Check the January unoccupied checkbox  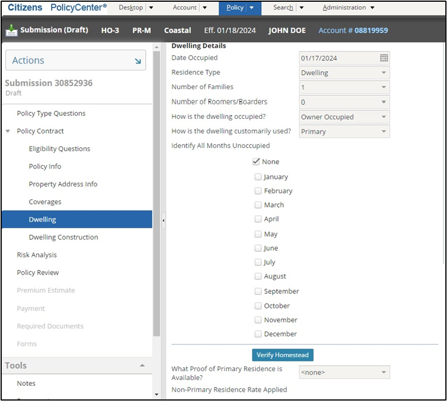[x=258, y=177]
